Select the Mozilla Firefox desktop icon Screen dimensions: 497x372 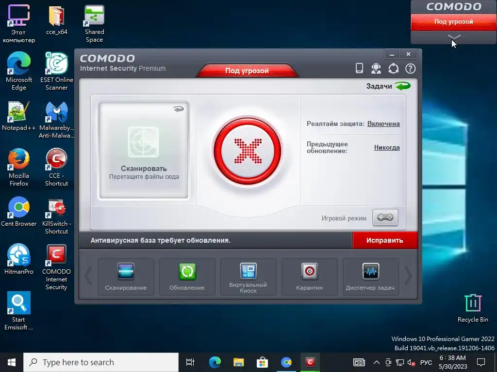(19, 167)
